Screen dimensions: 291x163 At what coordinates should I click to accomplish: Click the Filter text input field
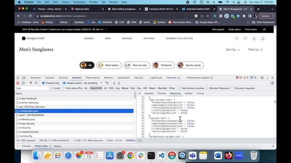click(x=31, y=88)
